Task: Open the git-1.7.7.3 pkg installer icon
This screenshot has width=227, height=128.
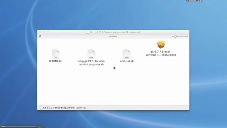Action: coord(161,44)
